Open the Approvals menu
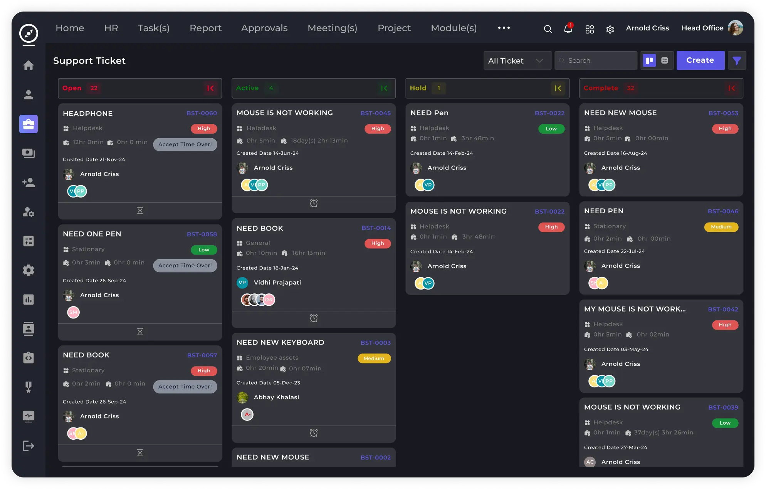The width and height of the screenshot is (766, 489). point(264,28)
